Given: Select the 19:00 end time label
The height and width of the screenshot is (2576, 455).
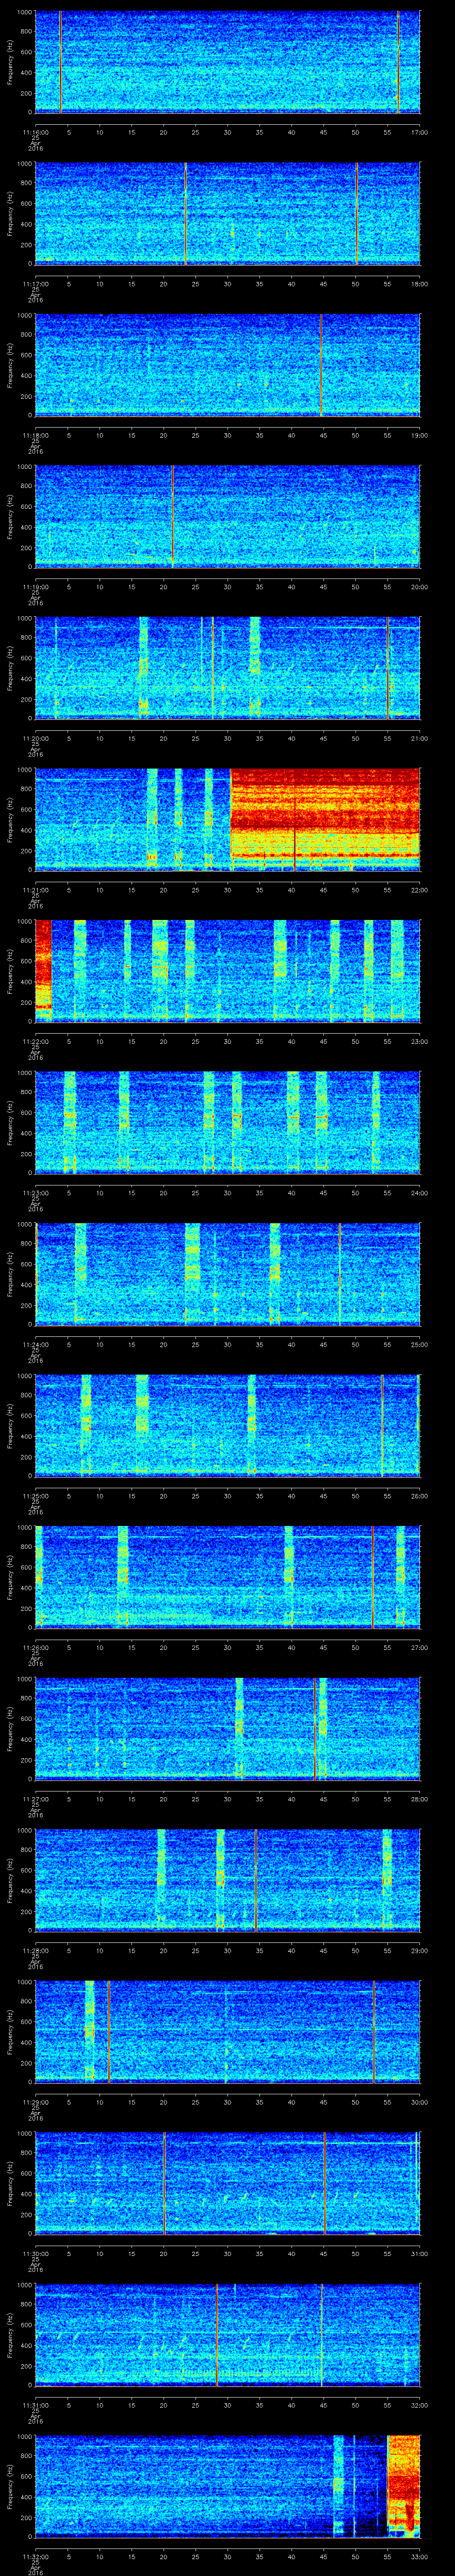Looking at the screenshot, I should click(x=419, y=435).
